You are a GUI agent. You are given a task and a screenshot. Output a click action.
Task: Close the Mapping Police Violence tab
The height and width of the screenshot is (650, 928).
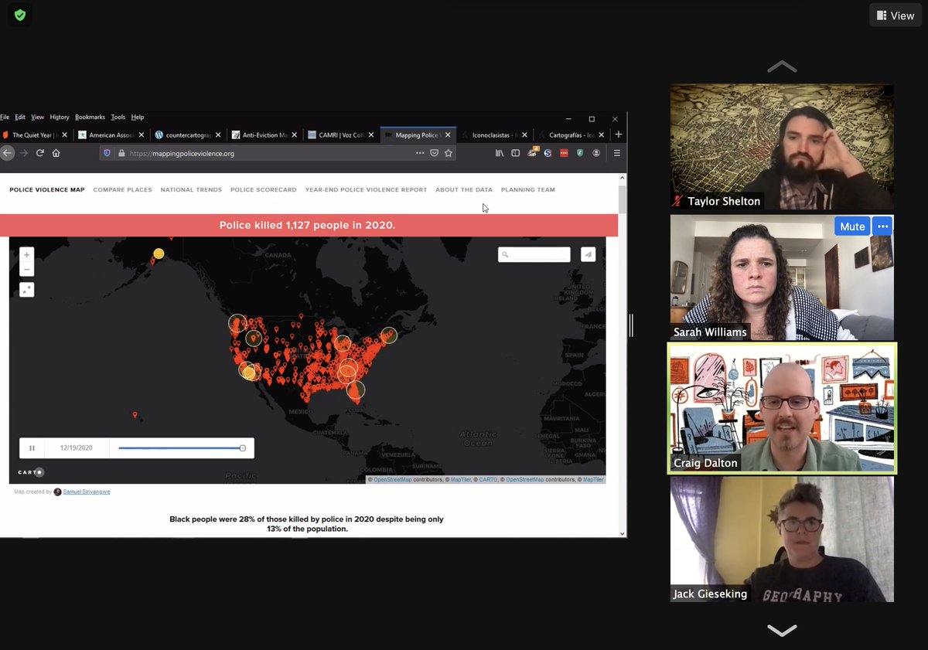coord(448,135)
